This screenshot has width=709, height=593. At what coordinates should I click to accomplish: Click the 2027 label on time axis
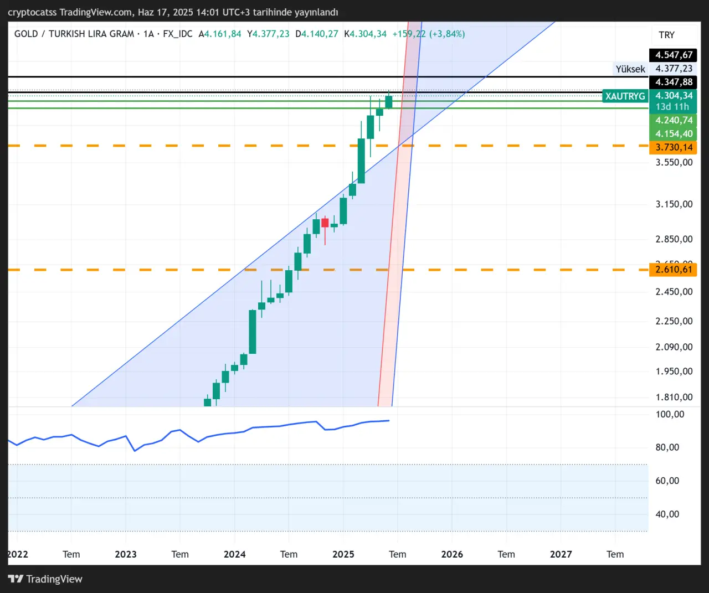point(561,554)
